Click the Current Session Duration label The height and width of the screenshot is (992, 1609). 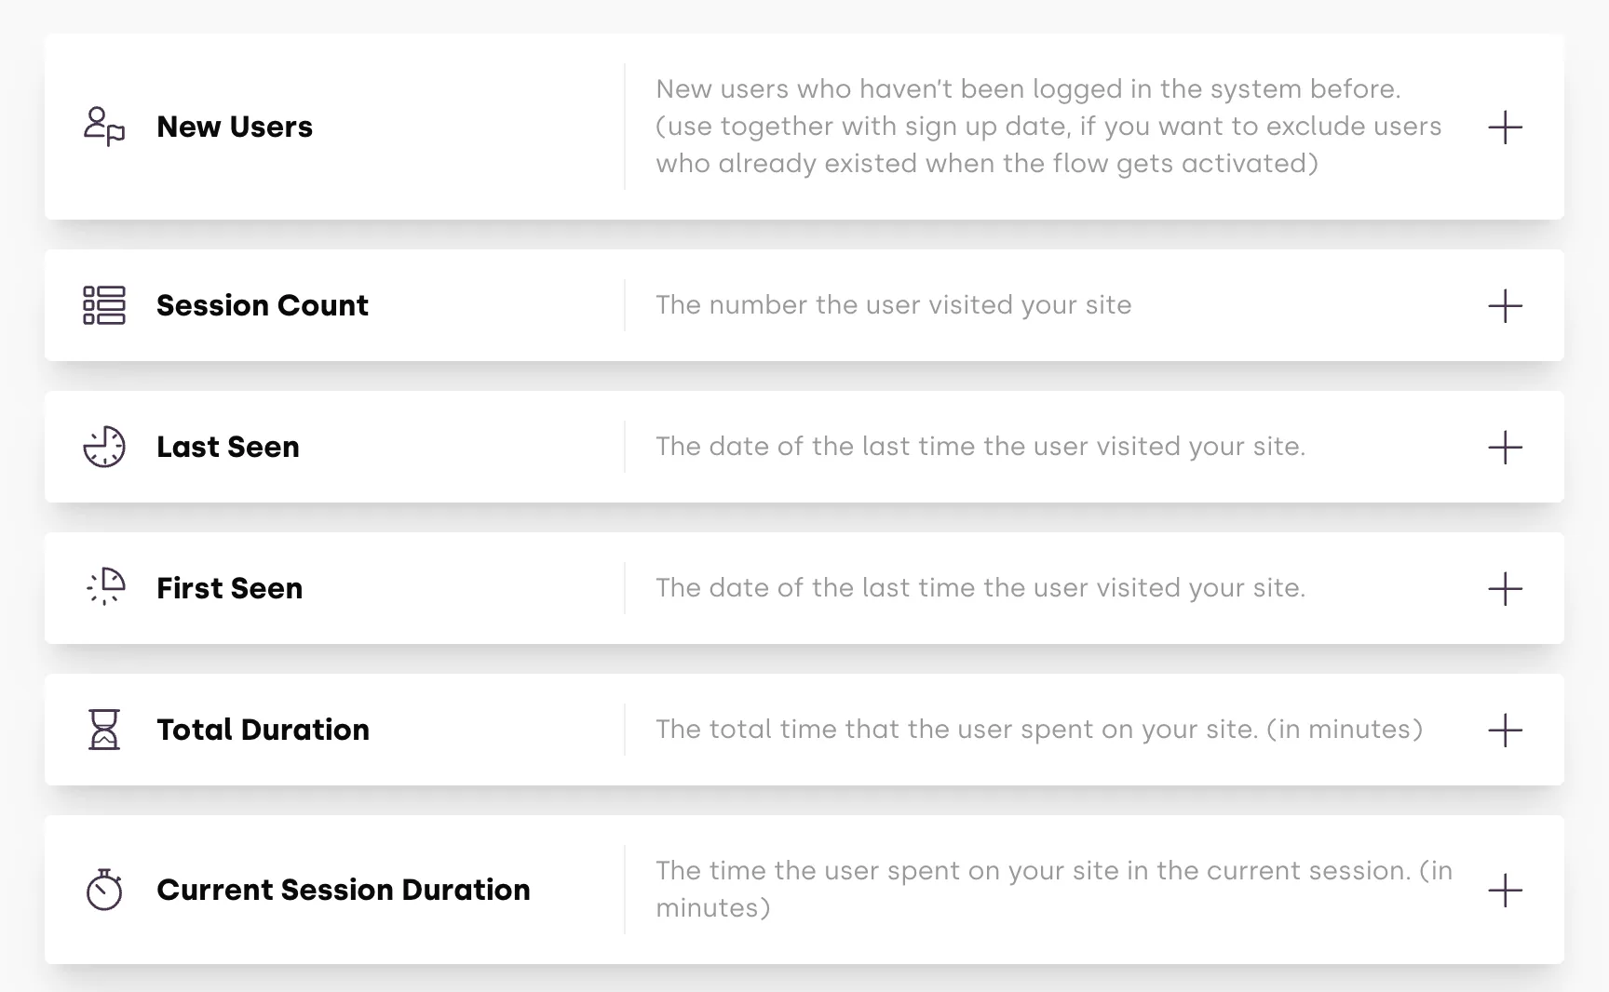coord(344,890)
